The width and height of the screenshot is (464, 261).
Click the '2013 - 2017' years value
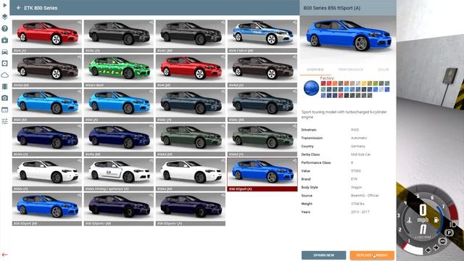pos(360,212)
